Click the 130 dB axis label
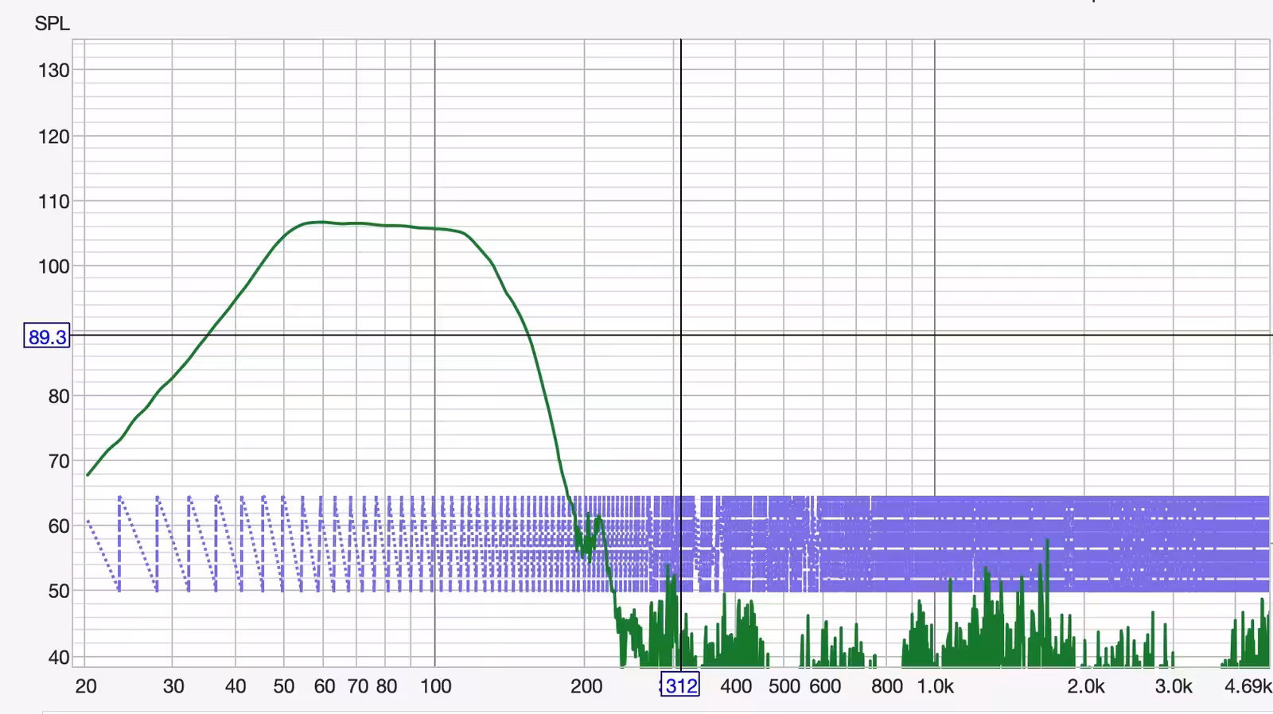Screen dimensions: 1273x714 (x=54, y=70)
